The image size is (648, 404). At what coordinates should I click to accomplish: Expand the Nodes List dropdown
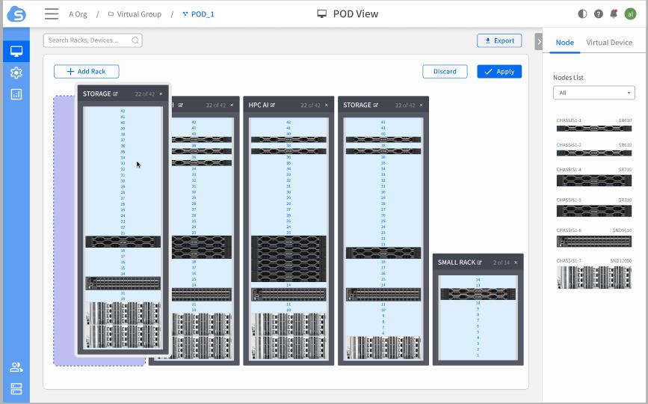click(x=593, y=93)
